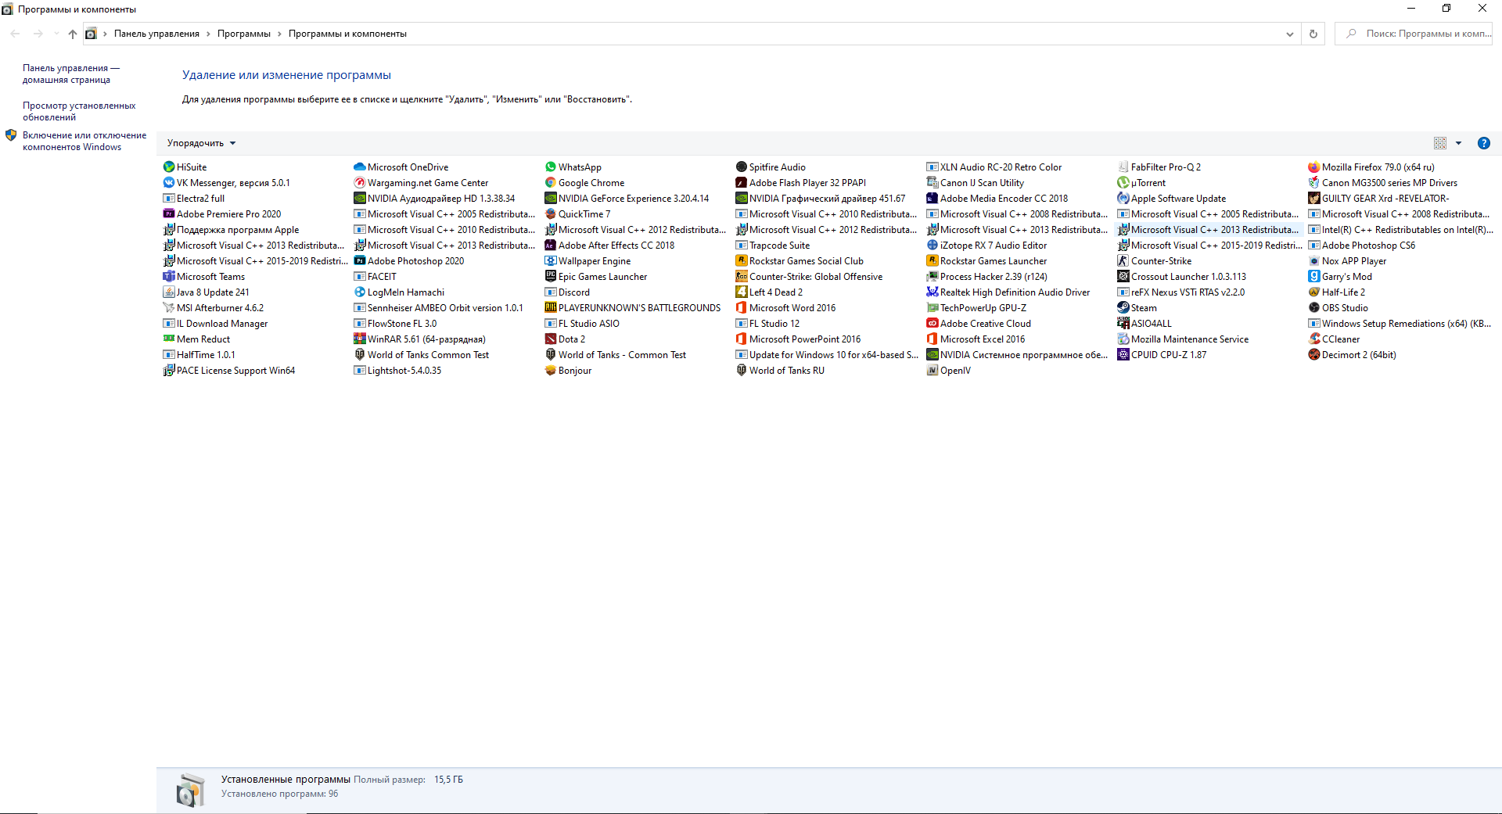Image resolution: width=1502 pixels, height=814 pixels.
Task: Open Включение или отключение компонентов Windows
Action: [x=84, y=141]
